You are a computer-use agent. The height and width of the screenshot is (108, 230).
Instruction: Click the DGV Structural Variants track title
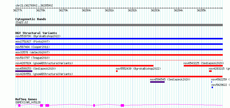36,33
